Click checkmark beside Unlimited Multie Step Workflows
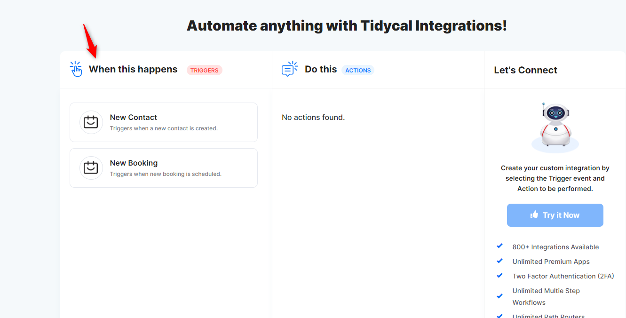Screen dimensions: 626x318 click(x=500, y=296)
